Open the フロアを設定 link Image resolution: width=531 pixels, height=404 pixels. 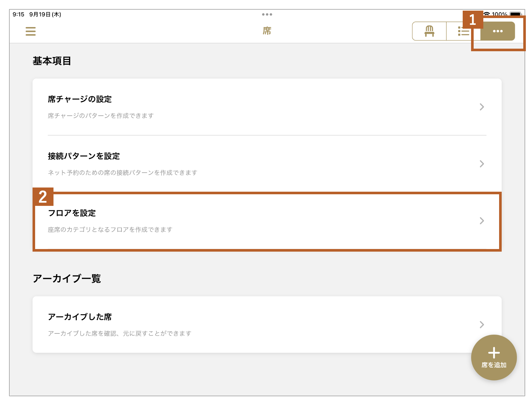[x=72, y=213]
